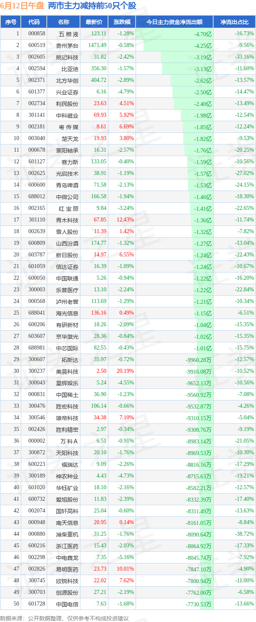The image size is (256, 622).
Task: Select stock name 中电鑫龙
Action: click(68, 557)
